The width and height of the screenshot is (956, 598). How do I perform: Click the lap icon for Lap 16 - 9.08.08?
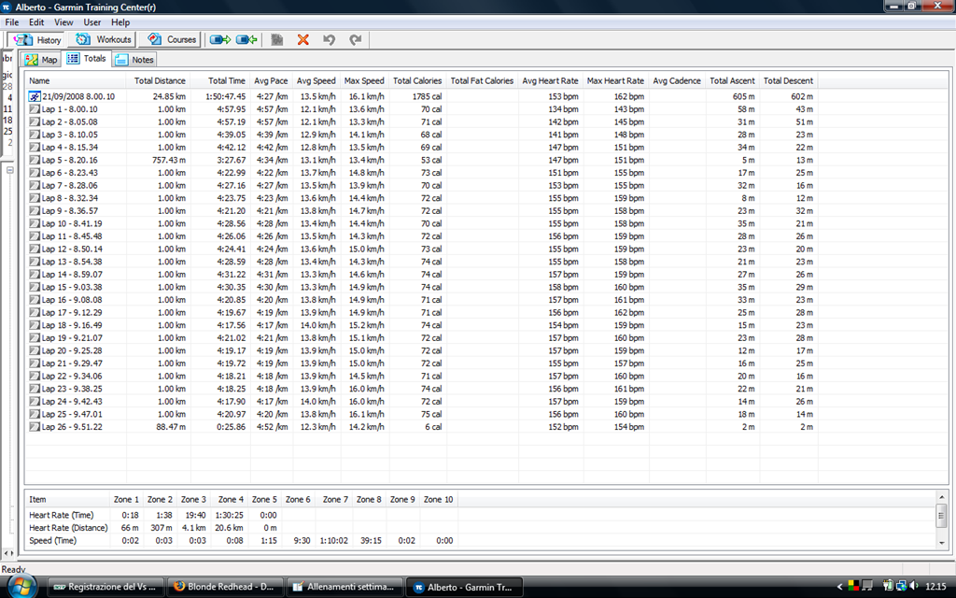(35, 300)
